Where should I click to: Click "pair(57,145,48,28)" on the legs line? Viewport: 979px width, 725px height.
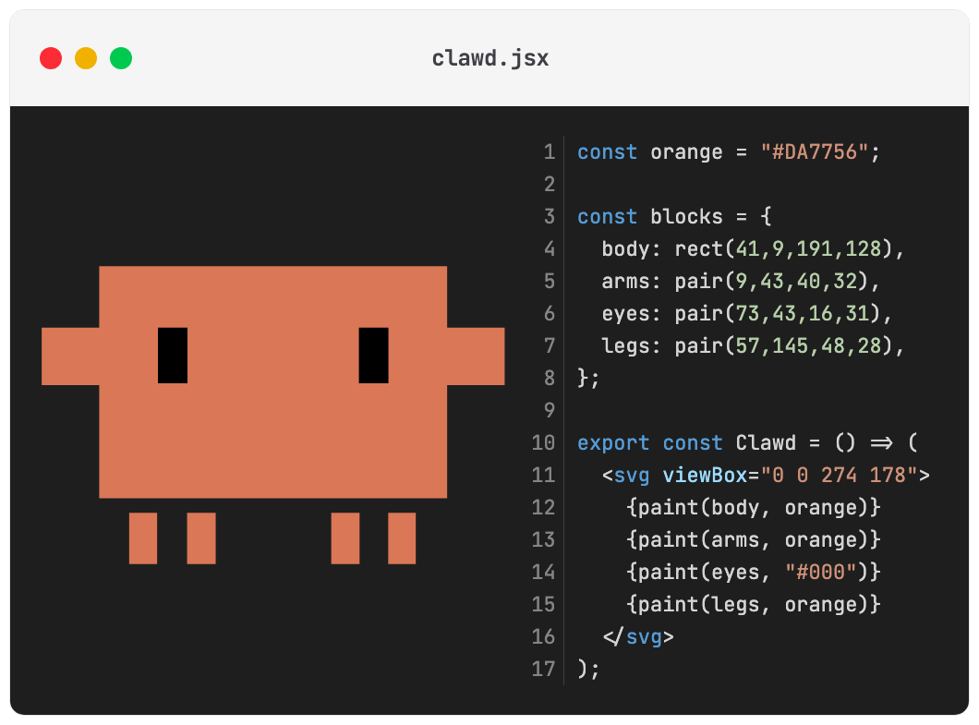pos(783,346)
